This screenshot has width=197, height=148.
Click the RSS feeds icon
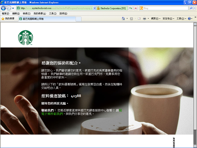click(x=131, y=18)
